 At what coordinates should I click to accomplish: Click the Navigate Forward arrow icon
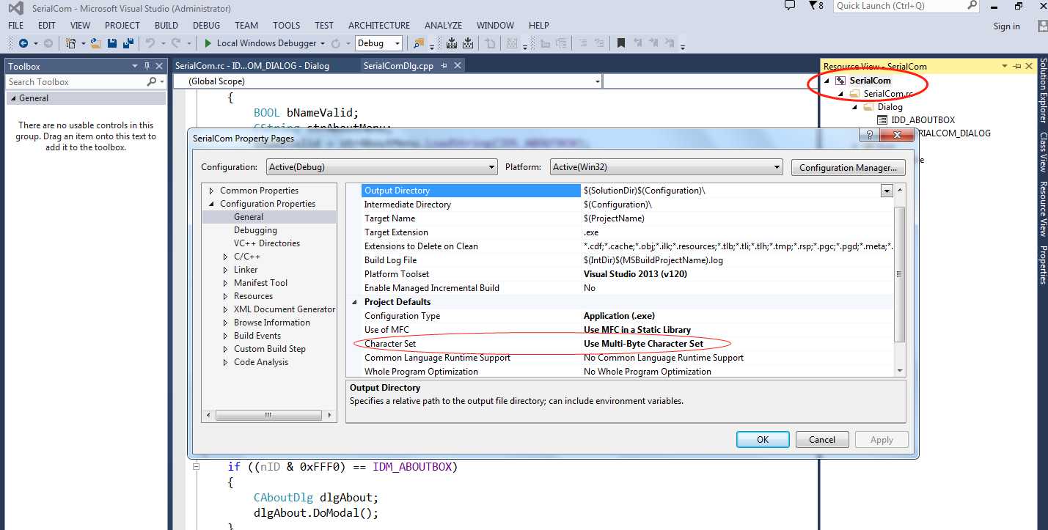tap(48, 43)
